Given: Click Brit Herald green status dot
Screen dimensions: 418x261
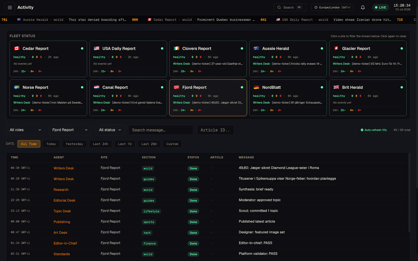Looking at the screenshot, I should coord(402,87).
